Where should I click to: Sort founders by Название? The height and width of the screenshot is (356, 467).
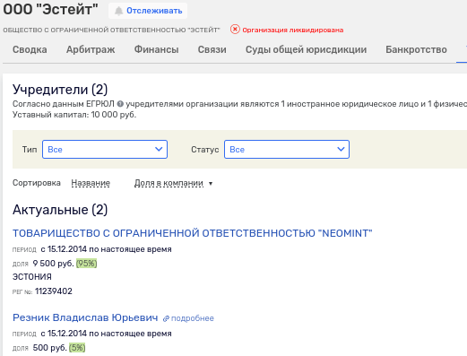tap(91, 183)
